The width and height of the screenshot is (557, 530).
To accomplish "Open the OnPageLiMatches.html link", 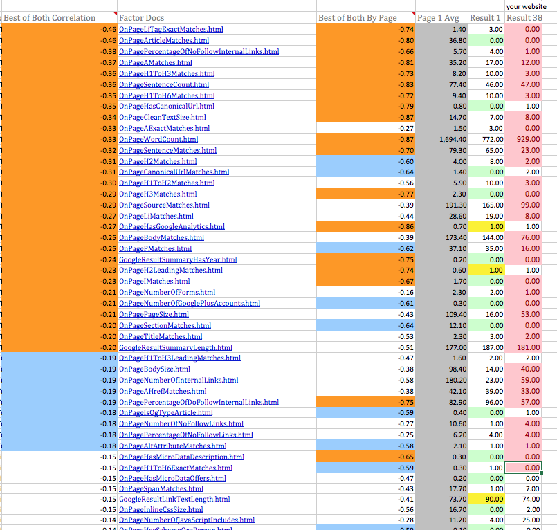I will [x=156, y=216].
